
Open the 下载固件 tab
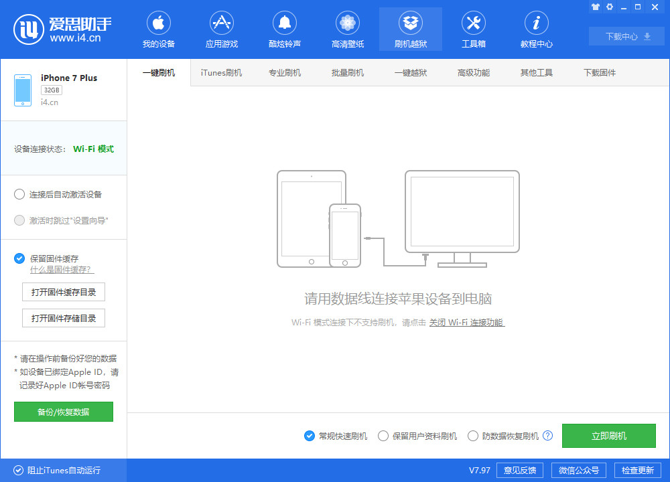[593, 72]
